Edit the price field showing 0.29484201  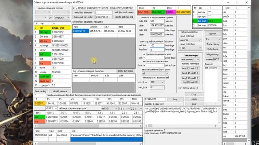[x=155, y=99]
